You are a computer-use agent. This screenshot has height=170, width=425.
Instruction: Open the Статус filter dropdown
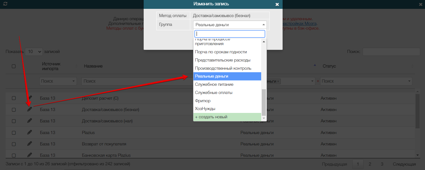(x=366, y=81)
